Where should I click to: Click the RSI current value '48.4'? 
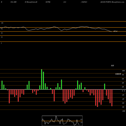pos(115,31)
